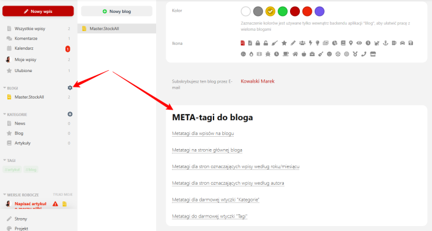This screenshot has width=432, height=231.
Task: Click the Nowy blog button
Action: point(117,11)
